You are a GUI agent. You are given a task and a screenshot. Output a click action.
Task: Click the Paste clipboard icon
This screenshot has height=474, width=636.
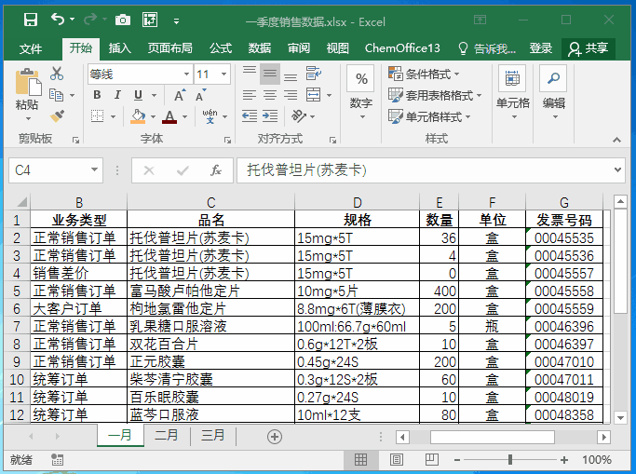28,84
